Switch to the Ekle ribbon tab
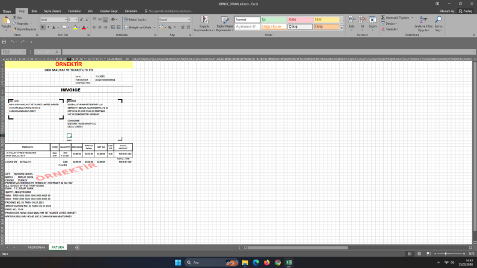The image size is (477, 268). (34, 11)
